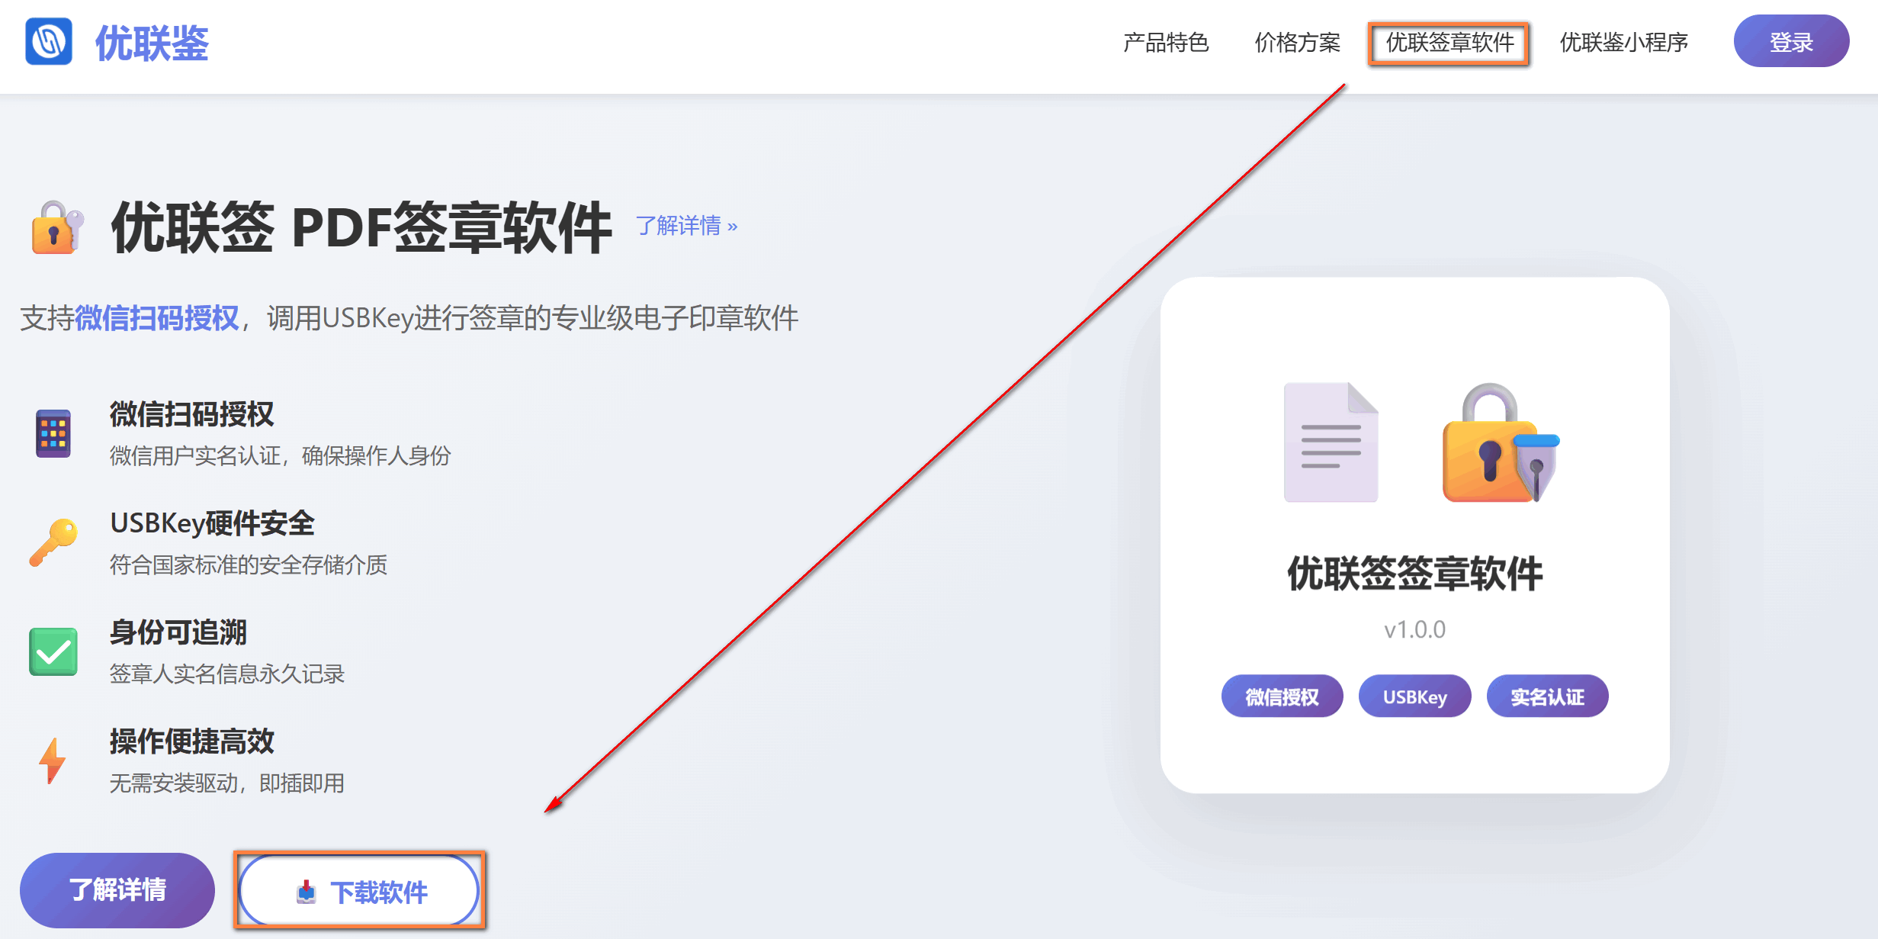
Task: Select the highlighted 优联签章软件 nav tab
Action: tap(1449, 43)
